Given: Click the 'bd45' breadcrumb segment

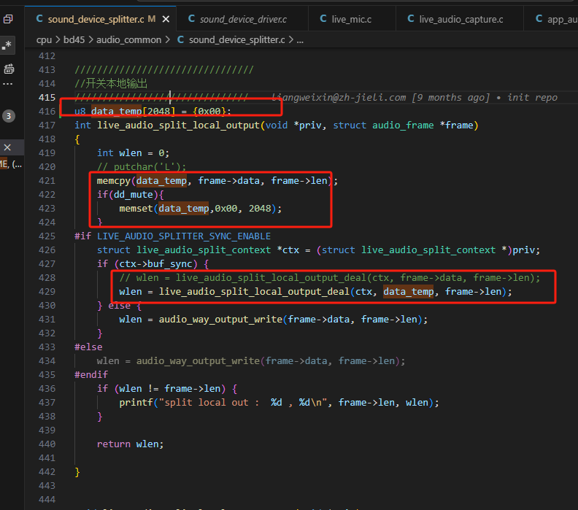Looking at the screenshot, I should point(74,40).
